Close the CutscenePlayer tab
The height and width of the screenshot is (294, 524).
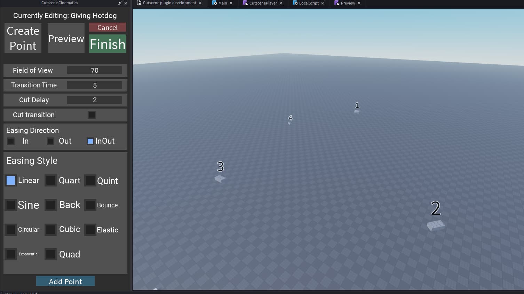click(x=281, y=3)
